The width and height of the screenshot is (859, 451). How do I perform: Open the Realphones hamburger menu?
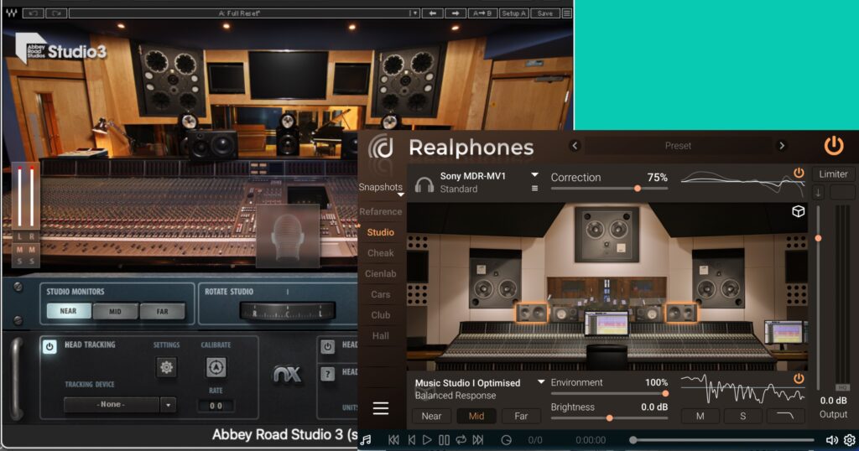pos(381,408)
